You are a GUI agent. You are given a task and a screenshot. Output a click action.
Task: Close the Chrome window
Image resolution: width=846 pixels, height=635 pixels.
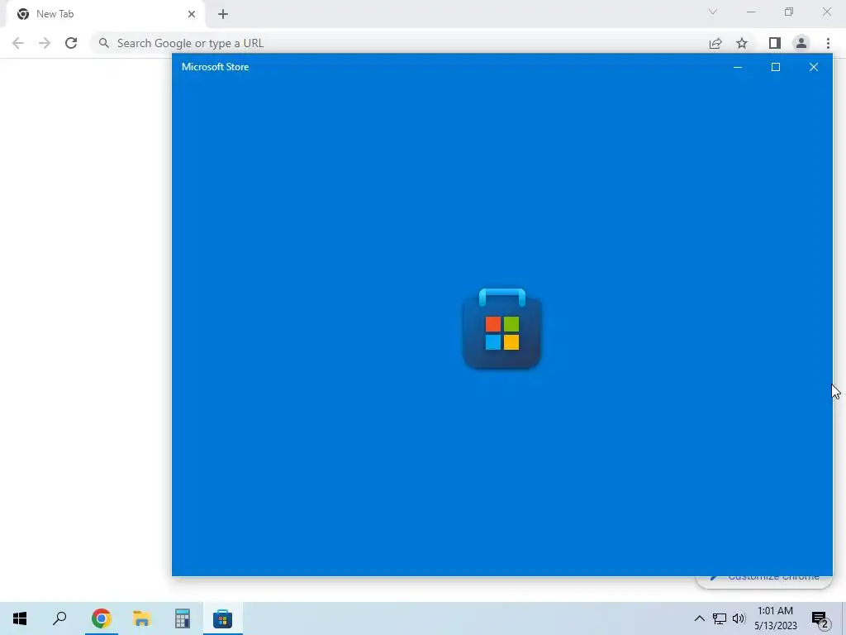[x=826, y=12]
